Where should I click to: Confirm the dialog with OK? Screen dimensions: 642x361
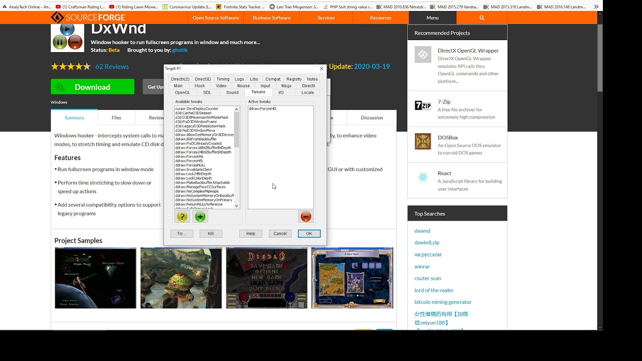tap(309, 234)
